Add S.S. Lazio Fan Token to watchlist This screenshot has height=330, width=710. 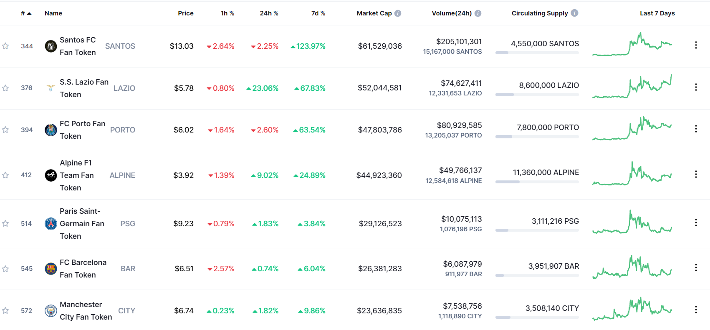pos(5,88)
